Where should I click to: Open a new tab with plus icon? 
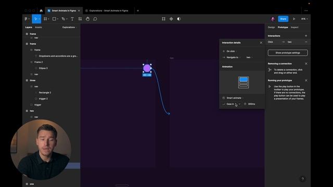tap(138, 10)
